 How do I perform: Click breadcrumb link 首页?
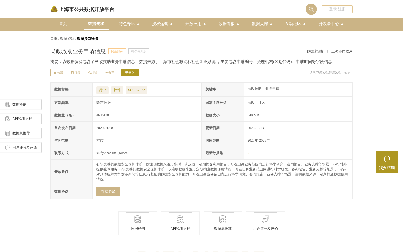pos(54,39)
